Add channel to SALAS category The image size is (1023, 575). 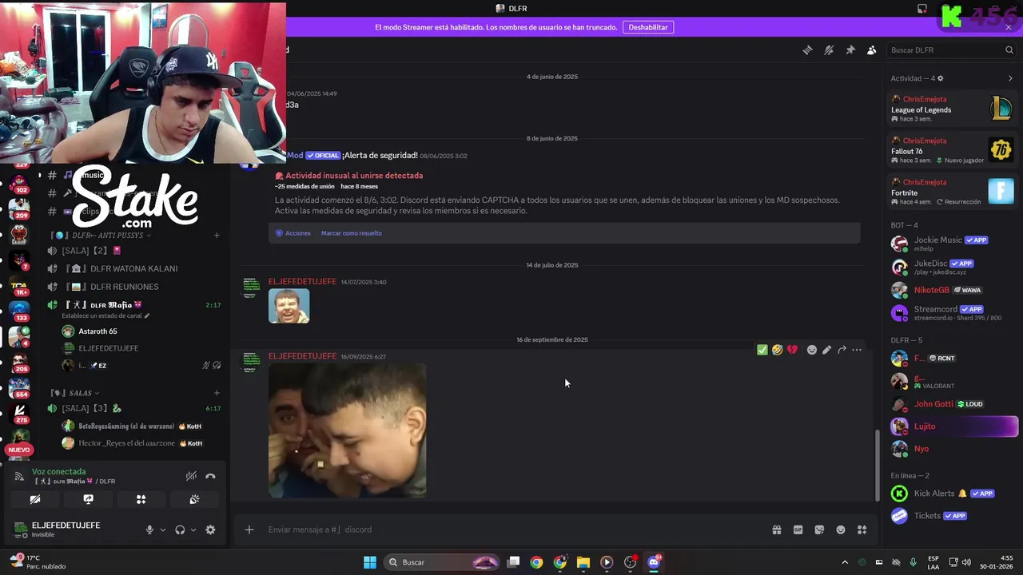217,393
